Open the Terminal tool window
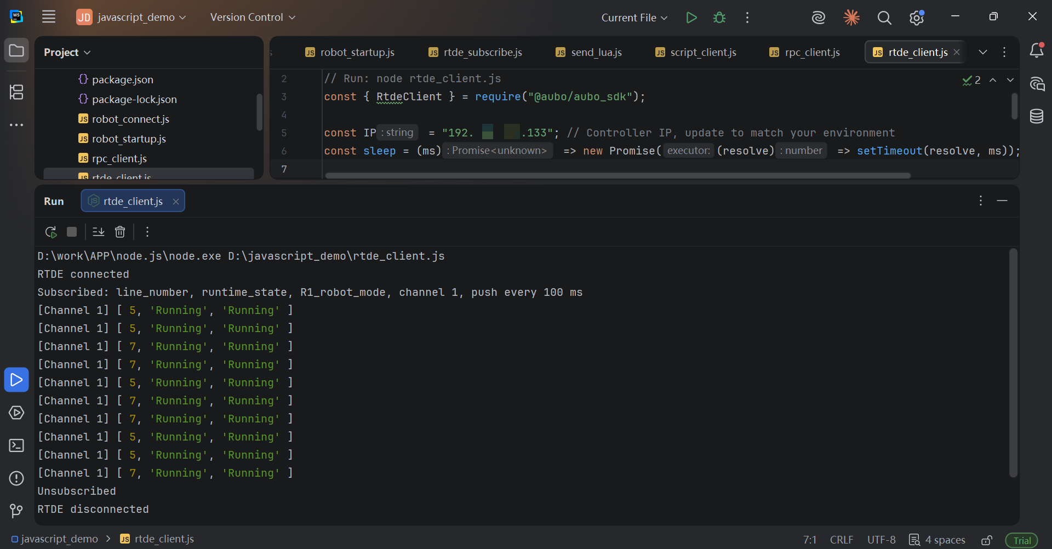The width and height of the screenshot is (1052, 549). coord(16,445)
